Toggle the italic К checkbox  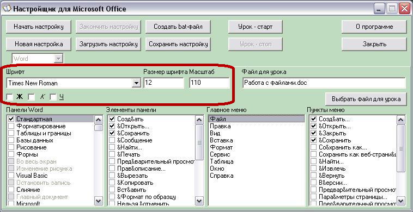click(x=32, y=97)
